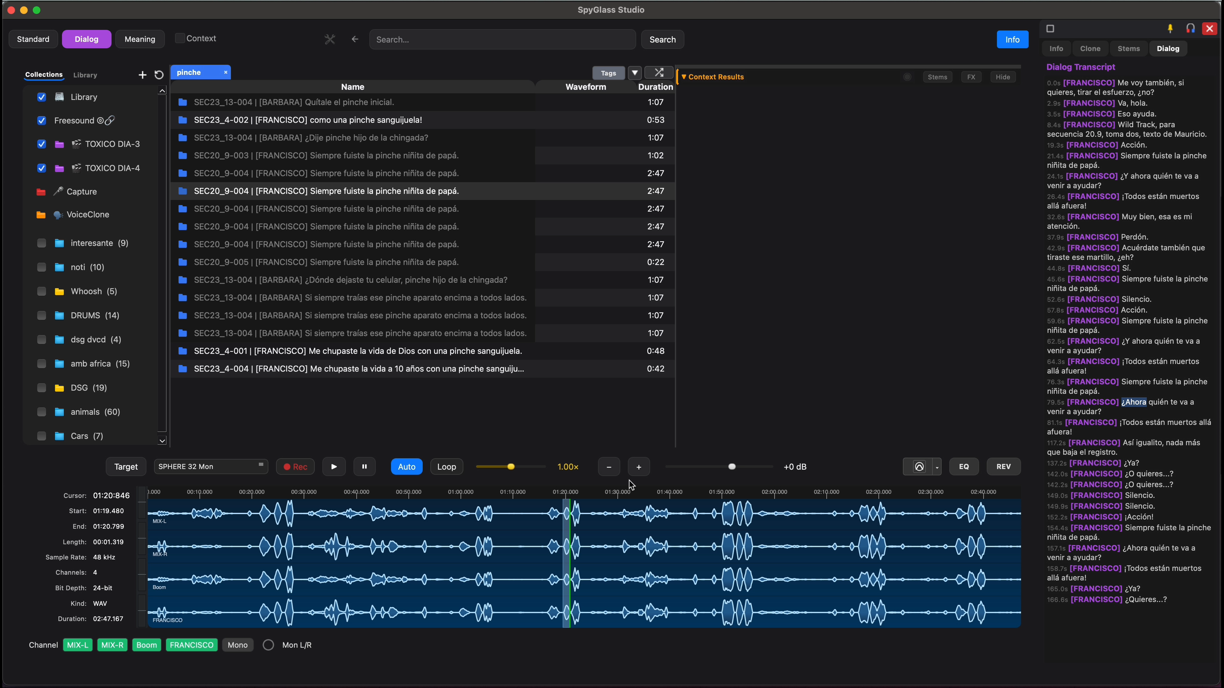The width and height of the screenshot is (1224, 688).
Task: Open the Tags filter dropdown arrow
Action: coord(635,73)
